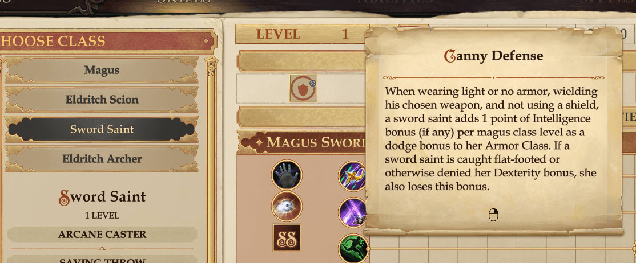
Task: Pick the Eldritch Archer archetype
Action: 102,159
